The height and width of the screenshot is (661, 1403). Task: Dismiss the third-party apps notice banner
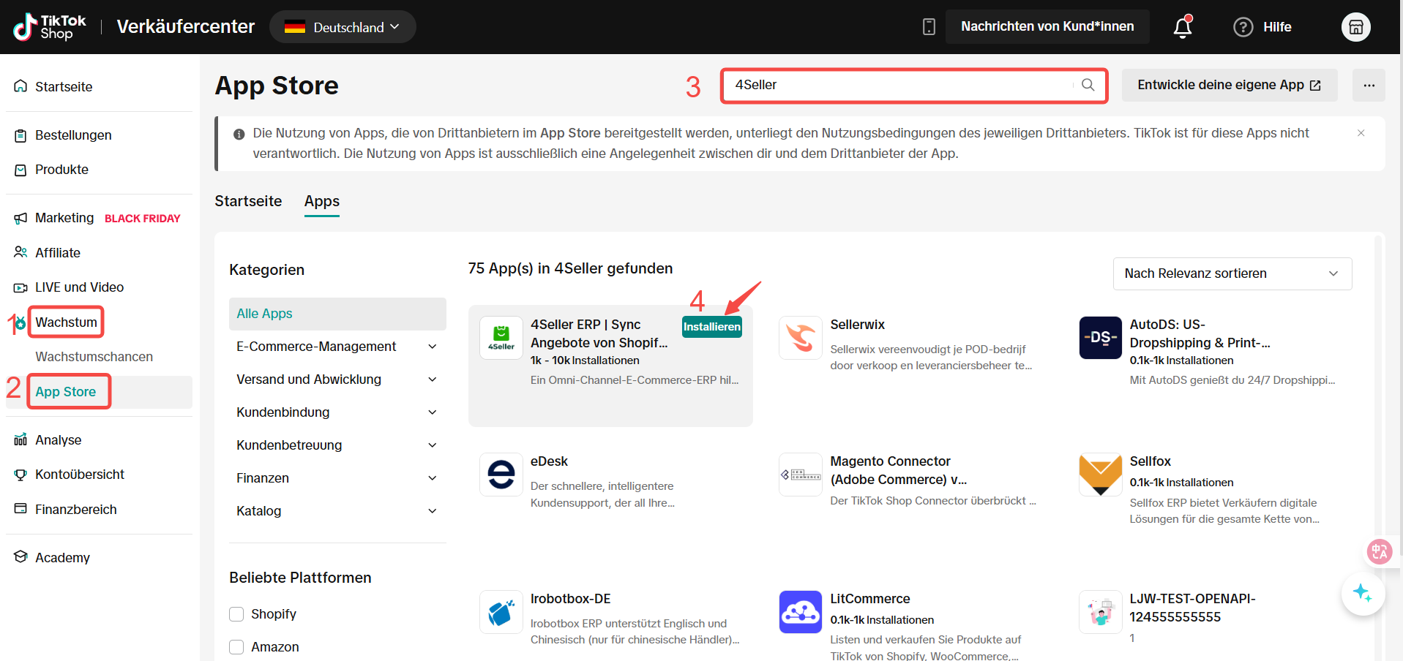1361,133
